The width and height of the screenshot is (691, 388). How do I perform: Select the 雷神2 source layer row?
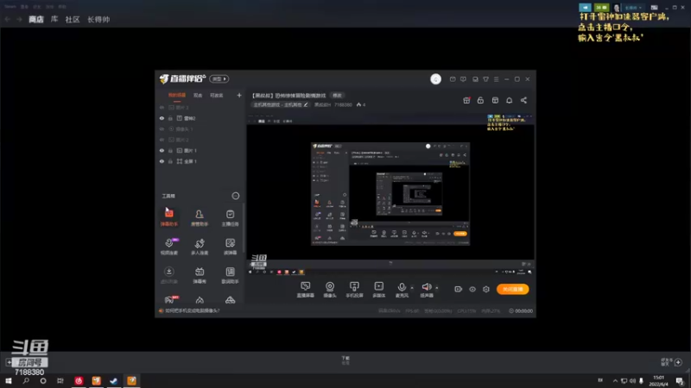coord(200,118)
